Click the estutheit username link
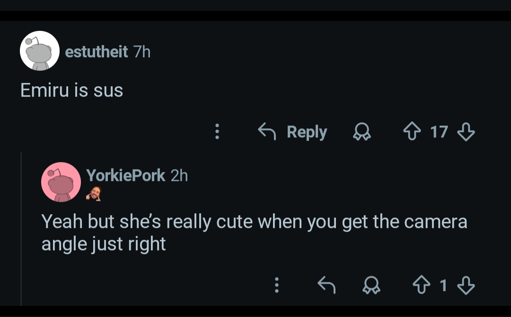 click(96, 52)
